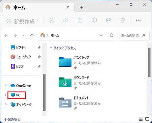Click the Paste clipboard icon
This screenshot has width=152, height=123.
(80, 20)
